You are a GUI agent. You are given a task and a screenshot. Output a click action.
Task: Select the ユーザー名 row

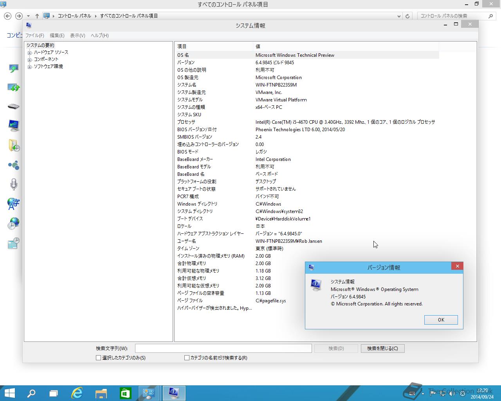pos(307,241)
